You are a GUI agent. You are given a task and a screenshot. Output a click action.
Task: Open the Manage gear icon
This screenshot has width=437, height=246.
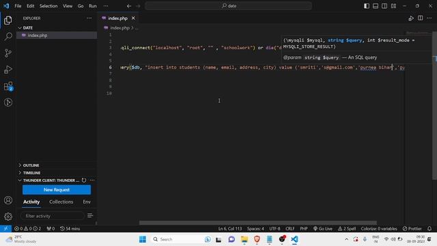coord(8,217)
